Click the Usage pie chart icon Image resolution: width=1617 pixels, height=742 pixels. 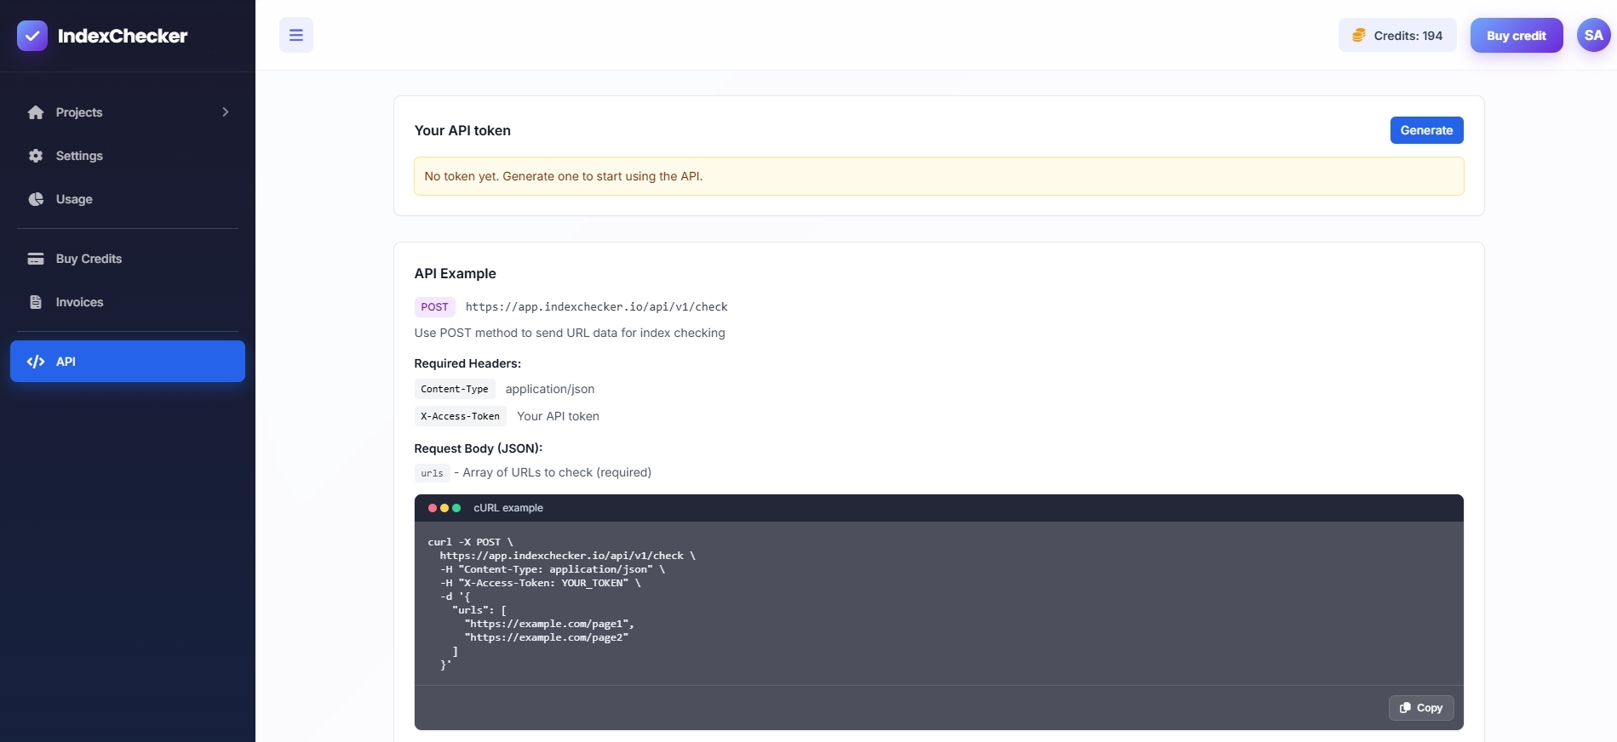pyautogui.click(x=36, y=199)
